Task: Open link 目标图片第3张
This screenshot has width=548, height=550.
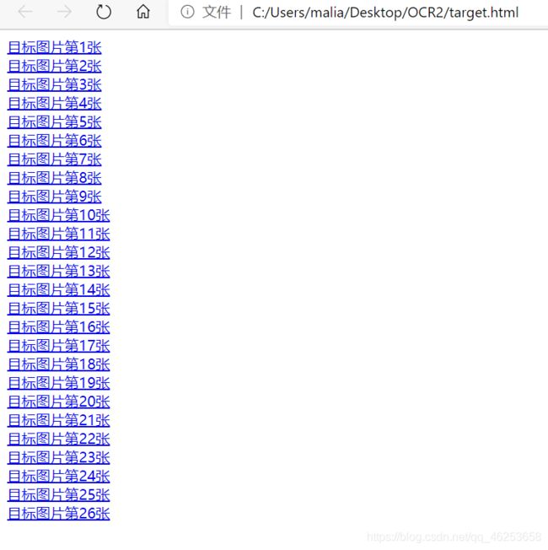Action: pos(54,85)
